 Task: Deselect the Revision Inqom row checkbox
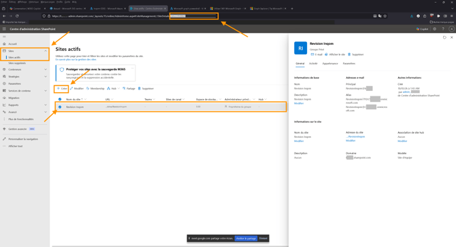coord(60,107)
